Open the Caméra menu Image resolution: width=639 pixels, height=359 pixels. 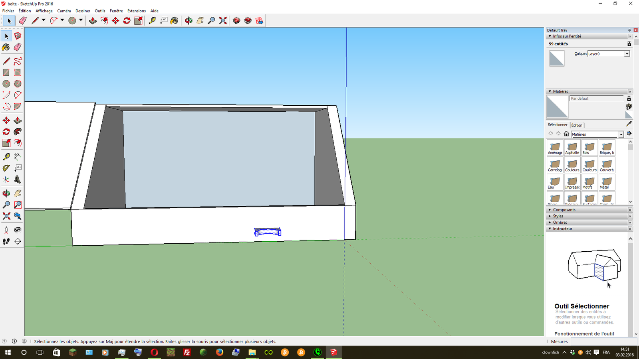[x=64, y=11]
